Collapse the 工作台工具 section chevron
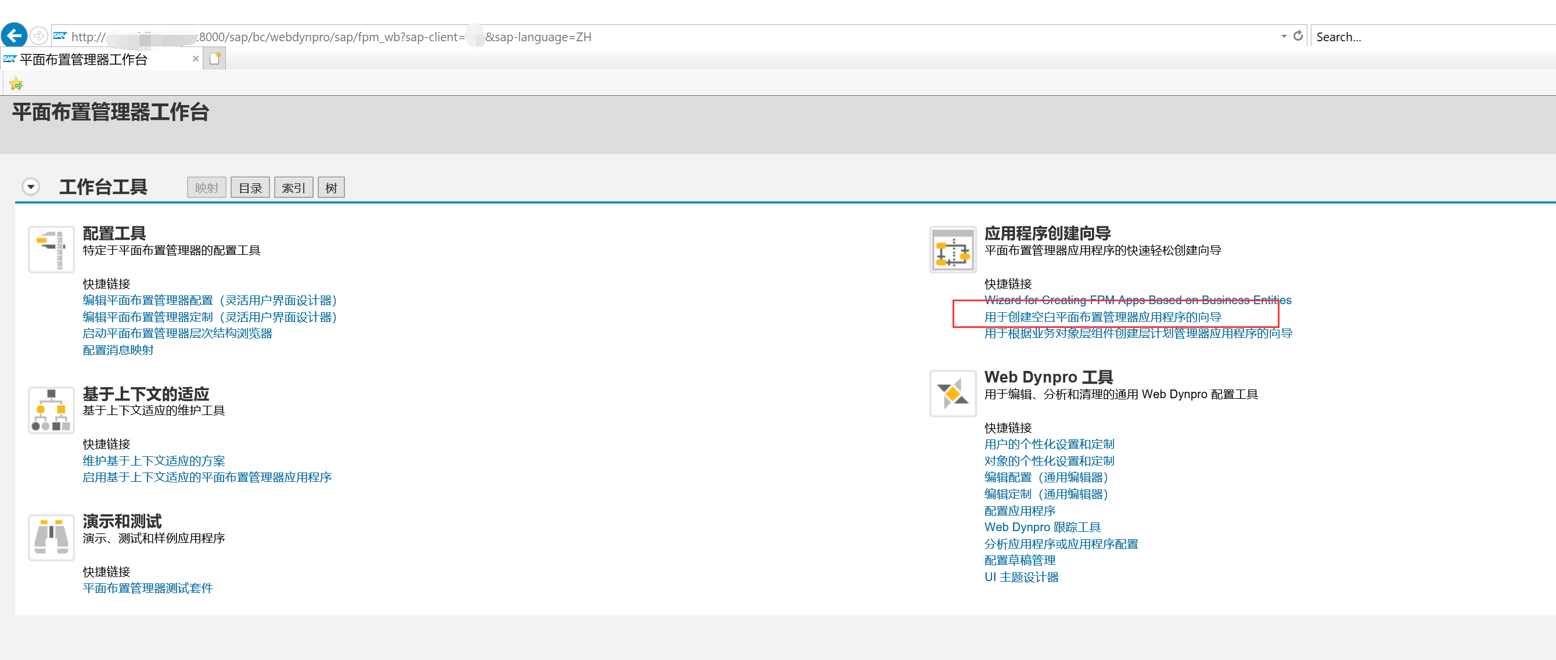This screenshot has height=660, width=1556. coord(30,187)
